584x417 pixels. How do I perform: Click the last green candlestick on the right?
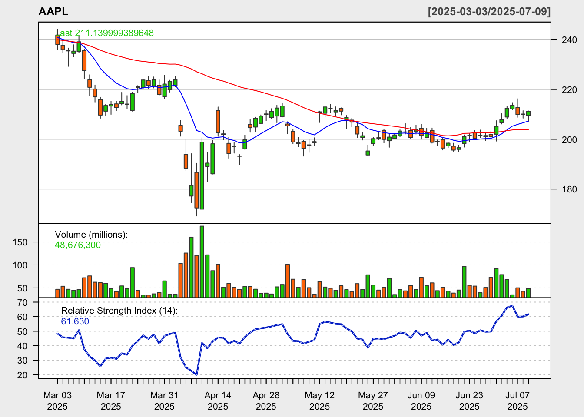coord(528,113)
